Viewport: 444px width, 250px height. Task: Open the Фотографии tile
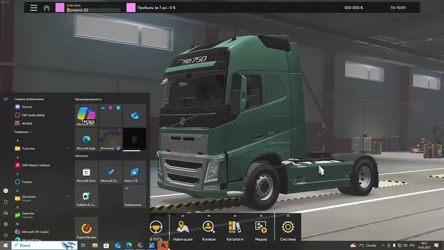point(110,139)
